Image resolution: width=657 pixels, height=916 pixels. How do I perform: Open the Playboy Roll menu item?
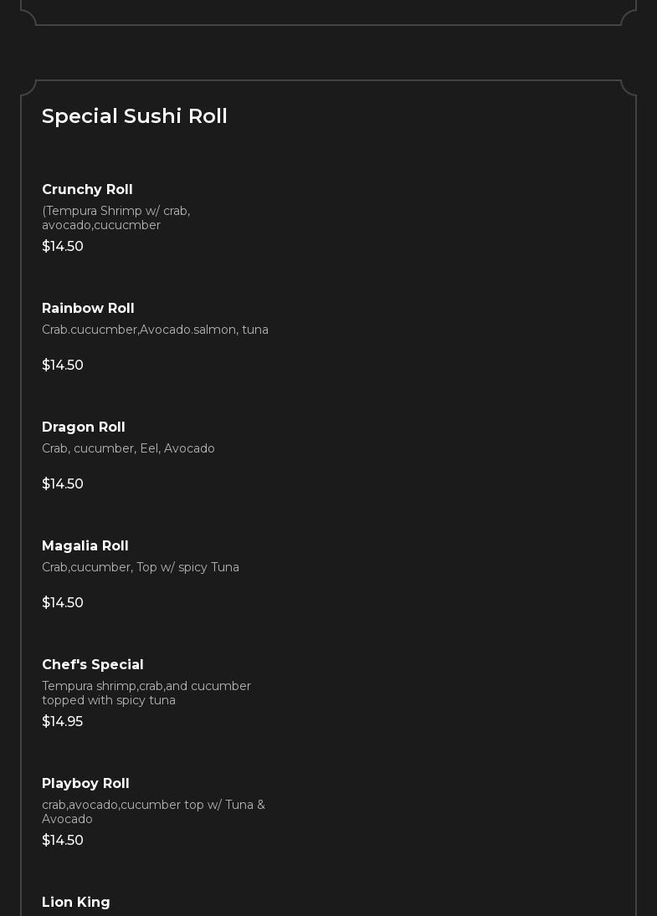pos(85,784)
